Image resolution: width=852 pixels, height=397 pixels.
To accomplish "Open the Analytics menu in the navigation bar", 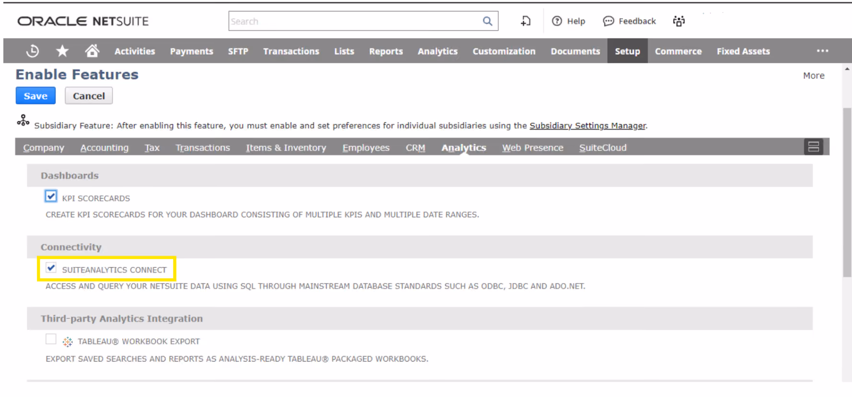I will (438, 51).
